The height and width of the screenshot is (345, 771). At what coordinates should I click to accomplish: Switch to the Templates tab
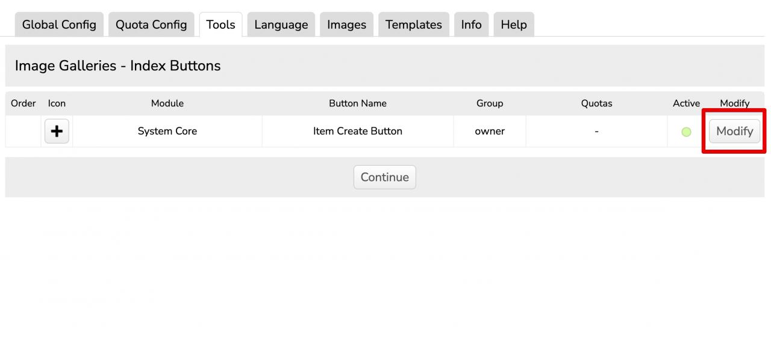point(413,25)
